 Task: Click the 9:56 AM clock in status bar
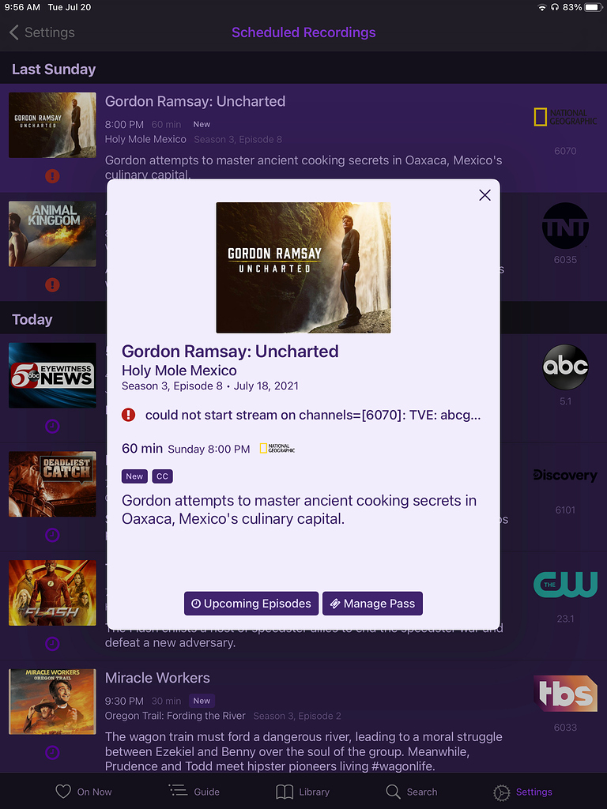[22, 7]
